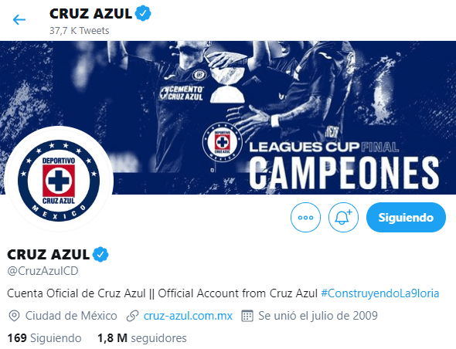View the 169 Siguiendo list
This screenshot has height=349, width=456.
tap(45, 338)
